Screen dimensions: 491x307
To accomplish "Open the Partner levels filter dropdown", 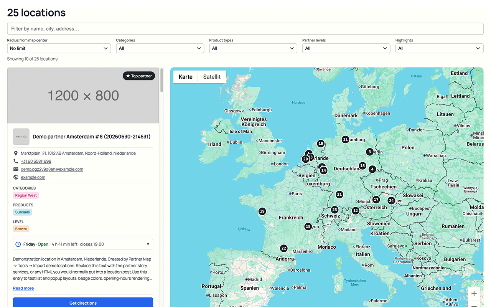I will coord(346,48).
